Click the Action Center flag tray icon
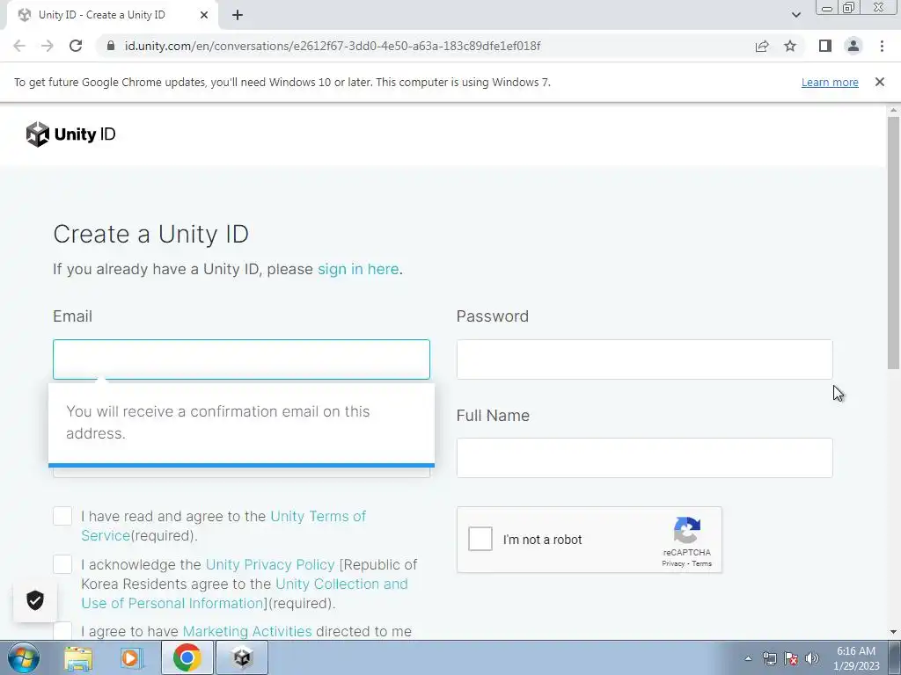Viewport: 901px width, 675px height. pos(791,658)
